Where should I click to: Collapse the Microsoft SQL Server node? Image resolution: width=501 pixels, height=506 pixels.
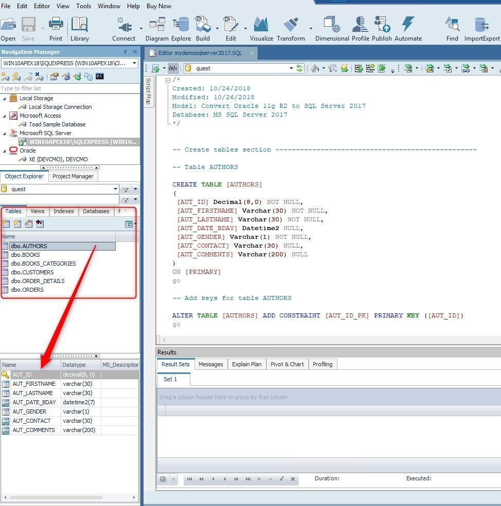coord(4,133)
